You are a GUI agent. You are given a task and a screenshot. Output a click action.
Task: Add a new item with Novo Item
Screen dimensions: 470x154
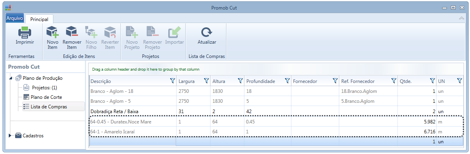[x=52, y=32]
